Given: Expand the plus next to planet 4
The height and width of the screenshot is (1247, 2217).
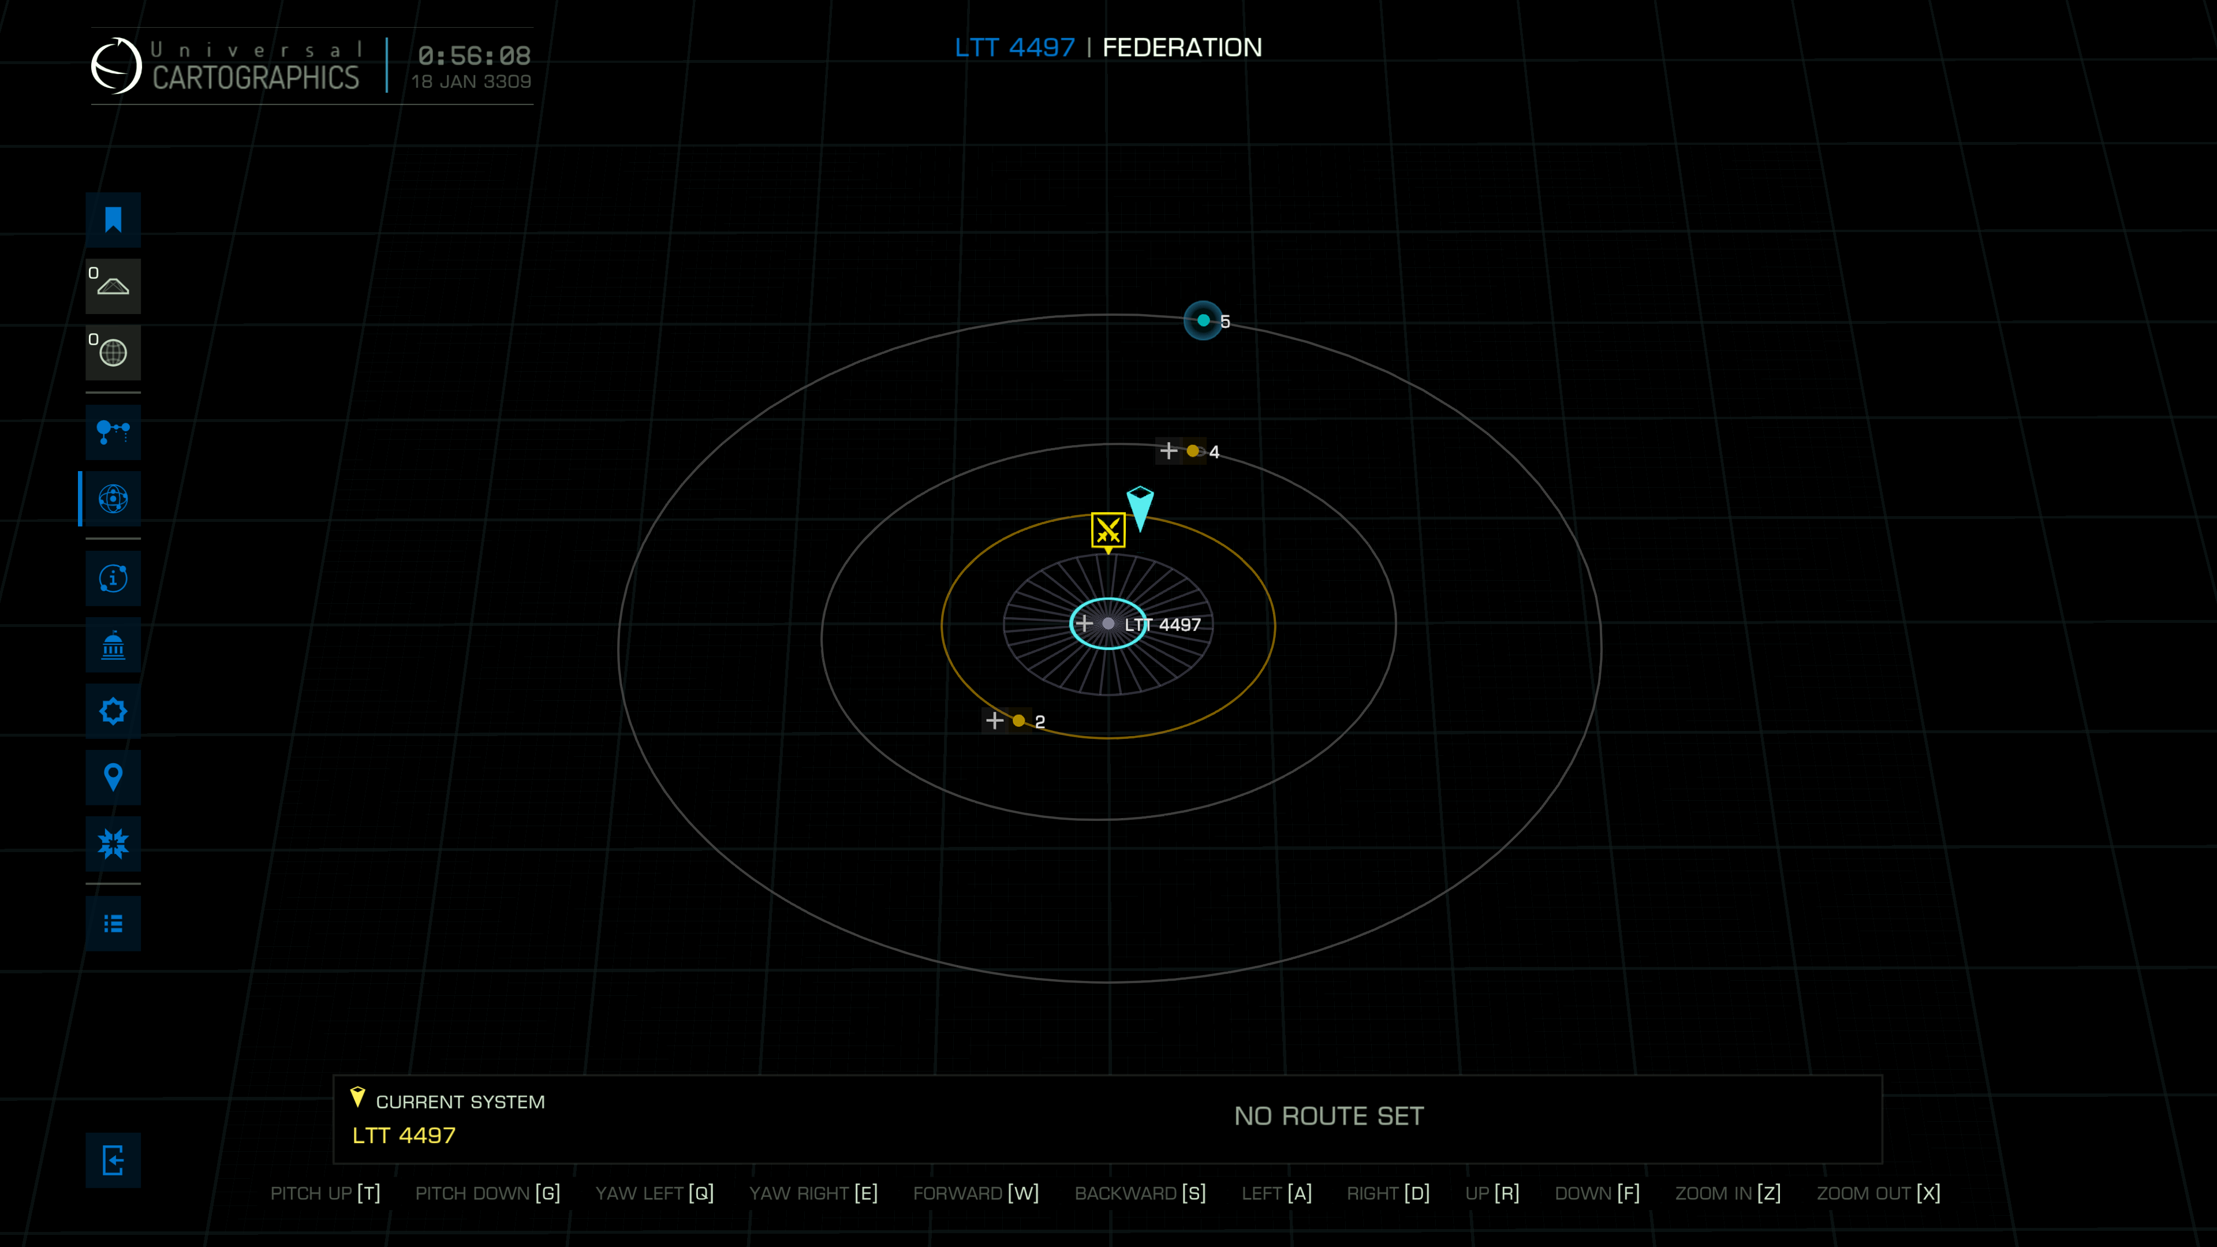Looking at the screenshot, I should click(x=1169, y=451).
